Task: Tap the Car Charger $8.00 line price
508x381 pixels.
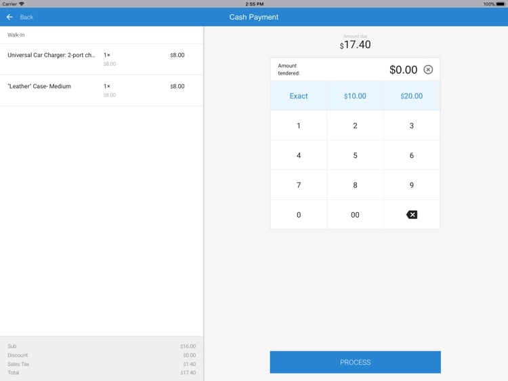Action: [x=177, y=55]
